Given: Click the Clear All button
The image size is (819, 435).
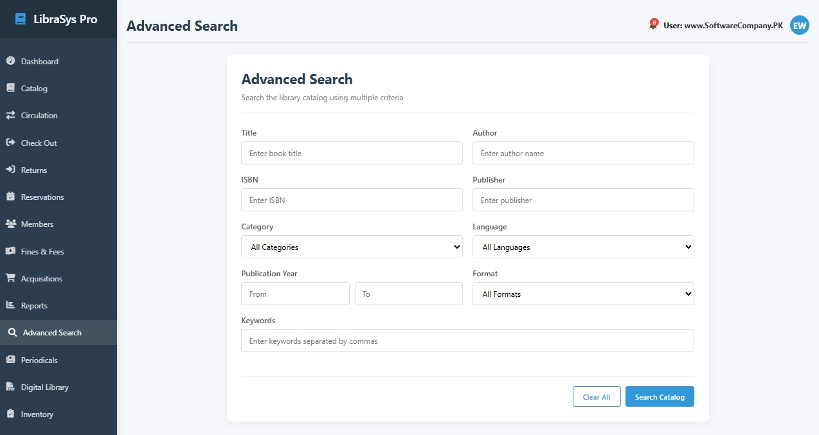Looking at the screenshot, I should [x=596, y=396].
